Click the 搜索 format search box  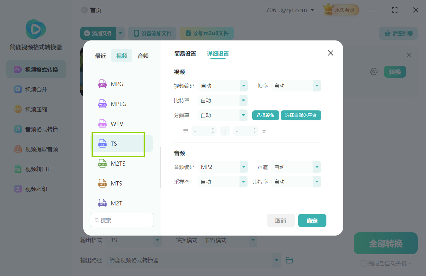point(122,220)
